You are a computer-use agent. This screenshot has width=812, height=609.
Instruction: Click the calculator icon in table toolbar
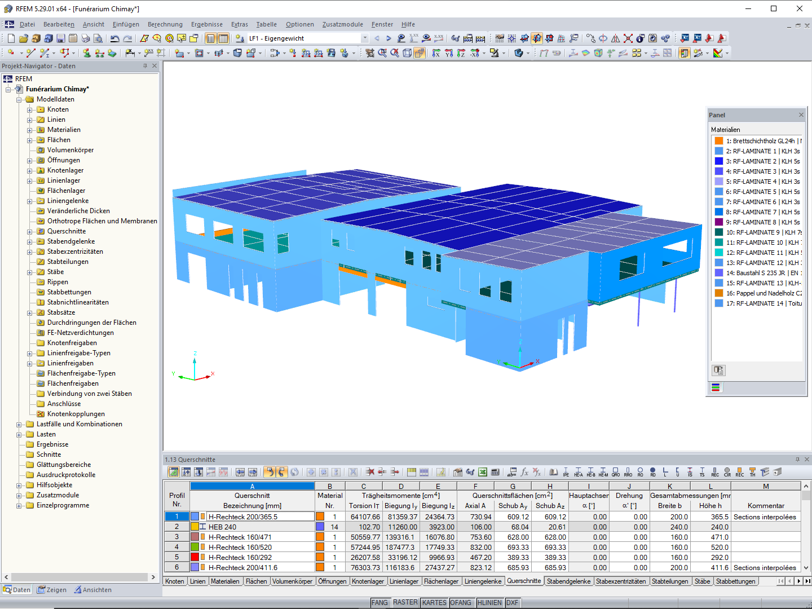496,473
